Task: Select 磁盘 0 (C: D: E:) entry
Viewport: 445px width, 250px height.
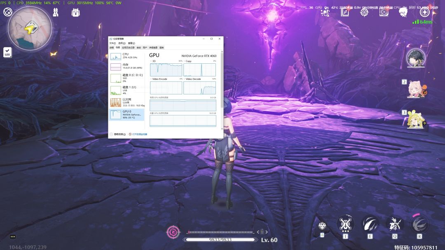Action: [x=127, y=78]
